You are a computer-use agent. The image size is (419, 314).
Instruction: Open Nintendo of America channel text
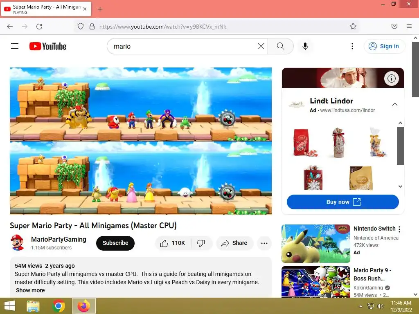(376, 238)
